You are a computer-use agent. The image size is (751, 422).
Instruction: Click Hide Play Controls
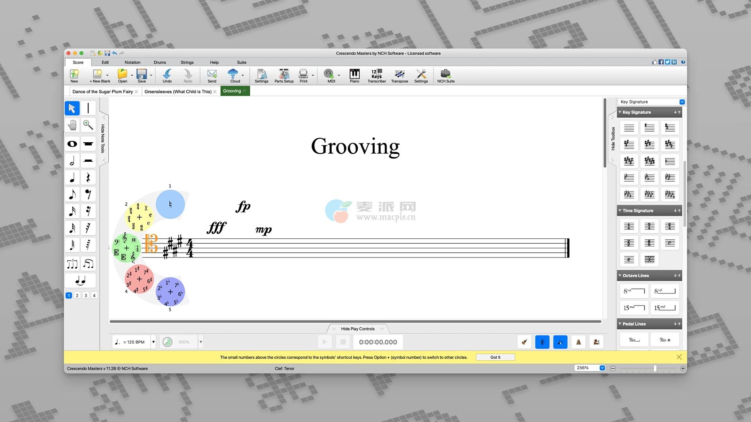click(358, 329)
